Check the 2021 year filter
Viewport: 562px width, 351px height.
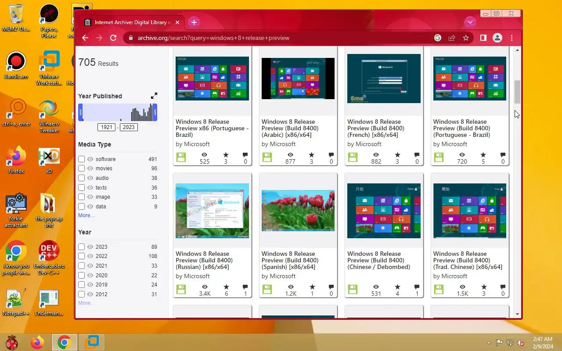(x=81, y=266)
